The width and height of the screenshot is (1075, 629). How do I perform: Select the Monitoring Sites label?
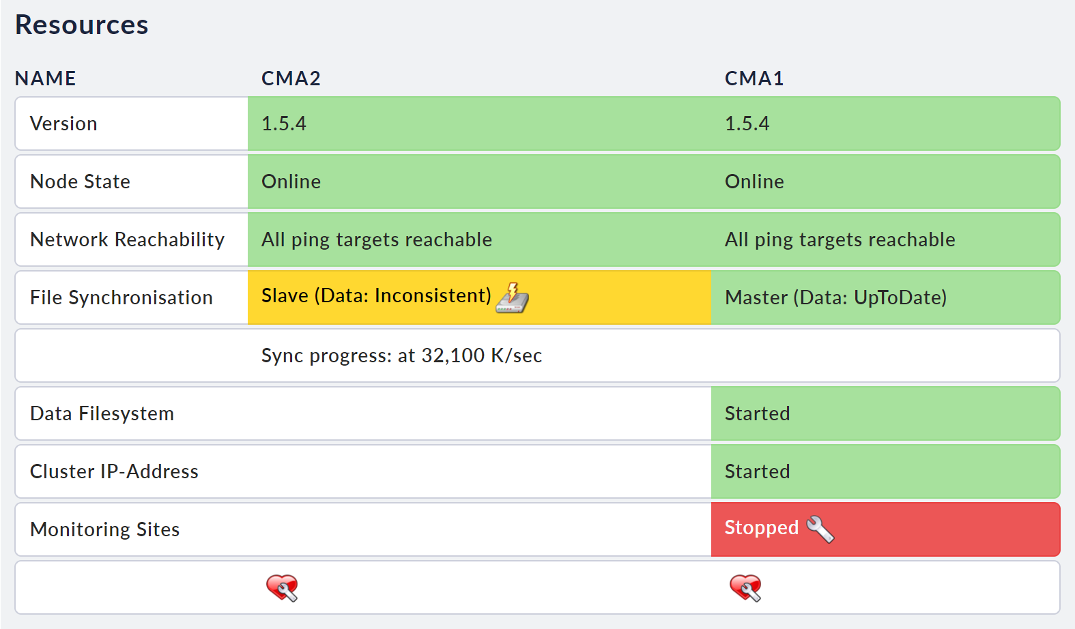pyautogui.click(x=104, y=529)
